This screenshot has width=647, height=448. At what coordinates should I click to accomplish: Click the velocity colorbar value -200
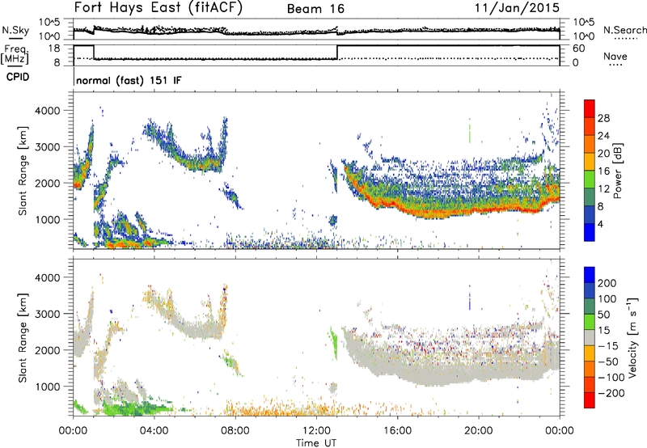tap(611, 393)
